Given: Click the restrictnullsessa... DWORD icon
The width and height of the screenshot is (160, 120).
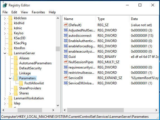Looking at the screenshot, I should 66,72.
